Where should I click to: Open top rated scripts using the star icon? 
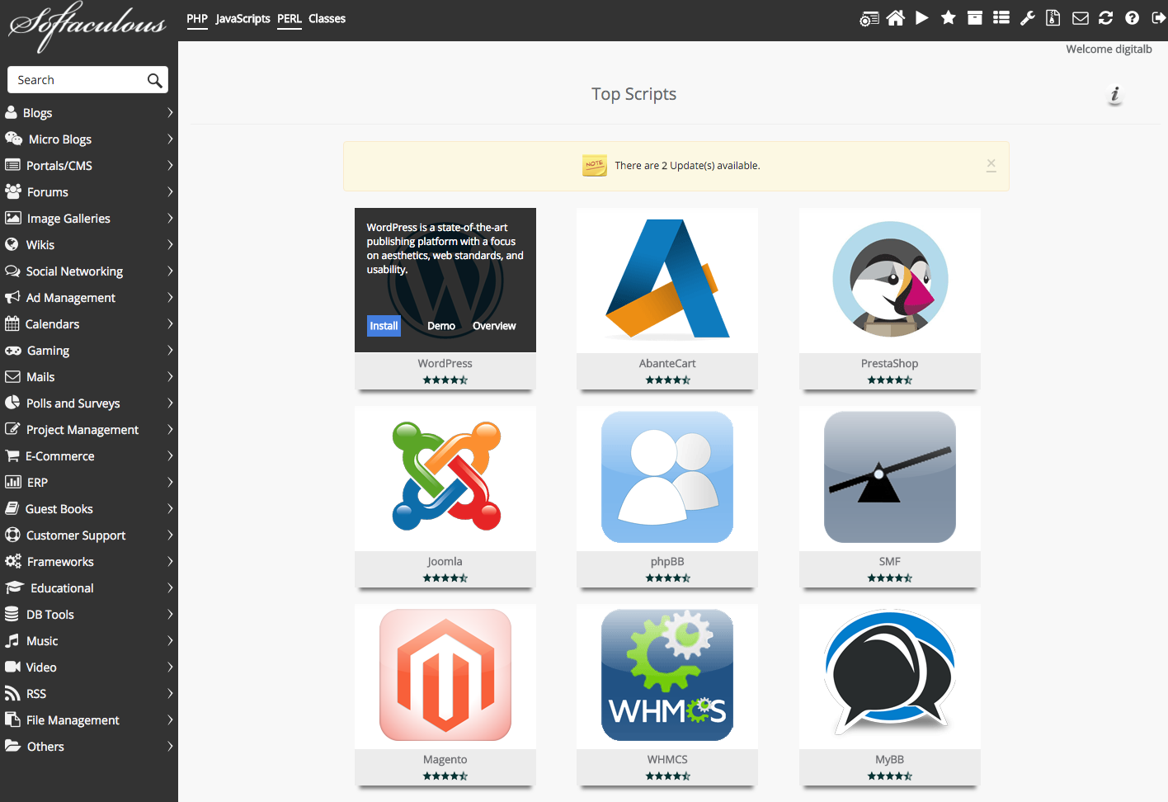(x=948, y=17)
